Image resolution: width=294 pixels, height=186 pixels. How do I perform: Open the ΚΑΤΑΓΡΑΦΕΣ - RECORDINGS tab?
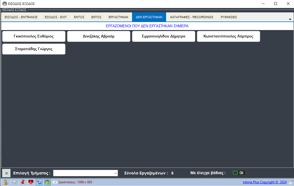pyautogui.click(x=191, y=17)
